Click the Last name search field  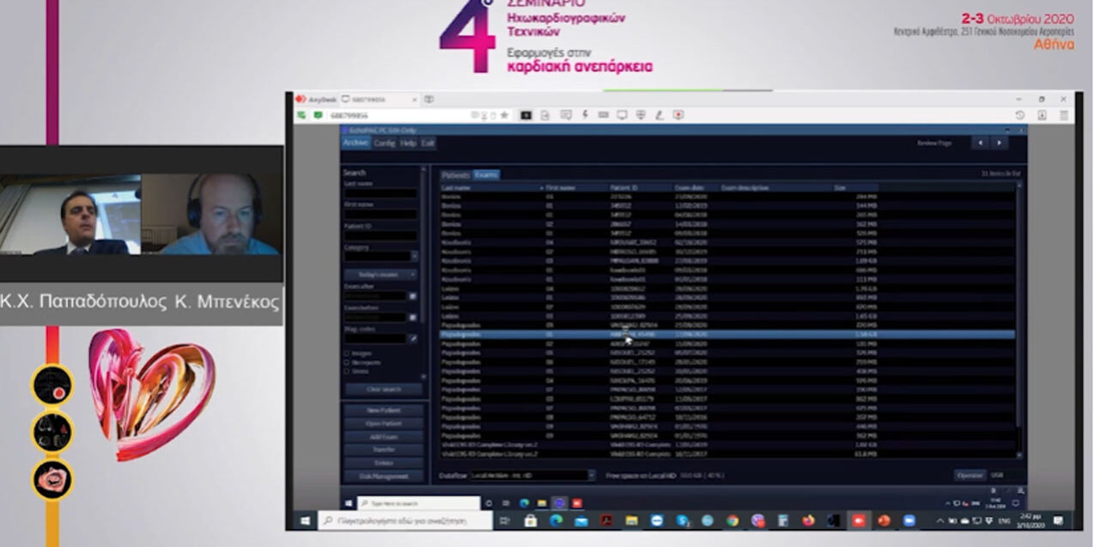click(380, 194)
